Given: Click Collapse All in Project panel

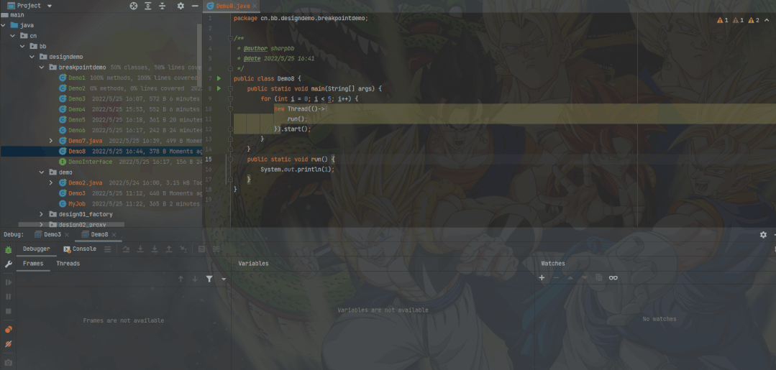Looking at the screenshot, I should click(163, 6).
